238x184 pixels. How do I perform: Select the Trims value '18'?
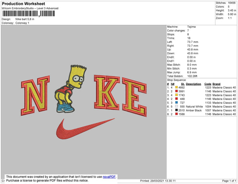tap(189, 38)
